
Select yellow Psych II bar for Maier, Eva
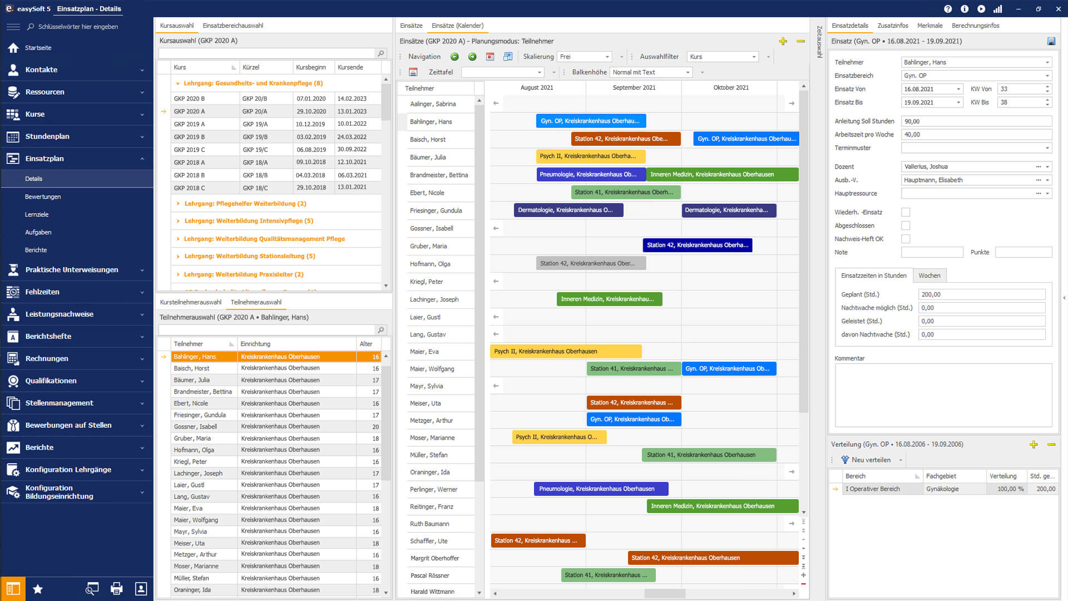click(566, 351)
